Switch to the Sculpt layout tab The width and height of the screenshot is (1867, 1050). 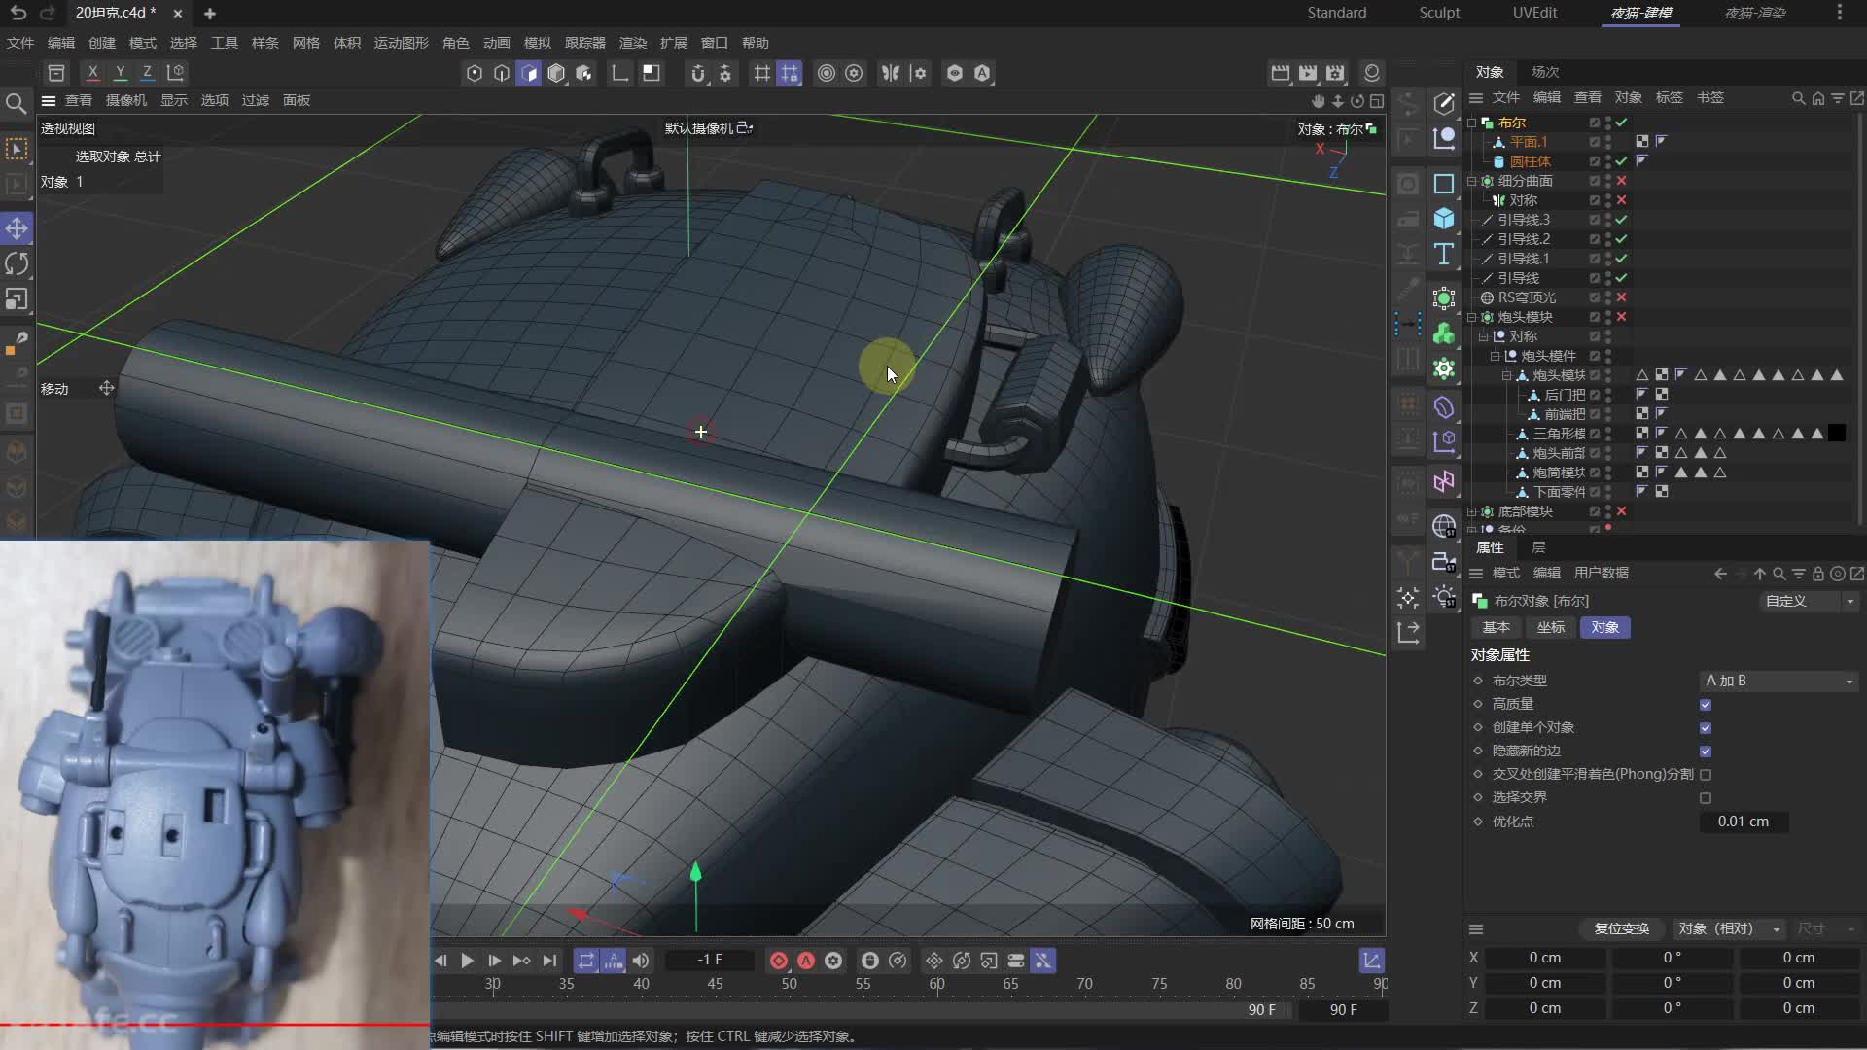coord(1439,13)
